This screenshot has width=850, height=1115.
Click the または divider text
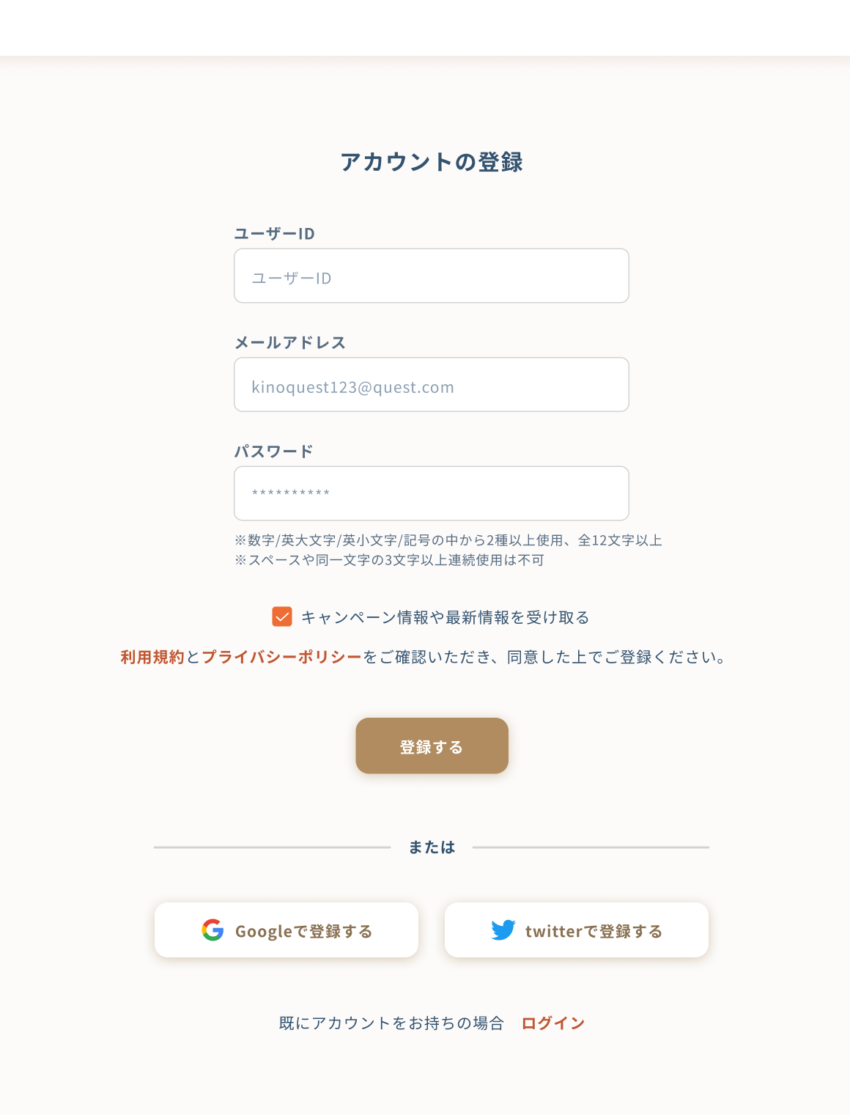coord(432,847)
